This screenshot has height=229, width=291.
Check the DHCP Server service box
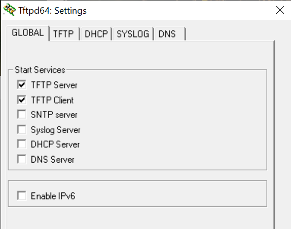pyautogui.click(x=22, y=144)
